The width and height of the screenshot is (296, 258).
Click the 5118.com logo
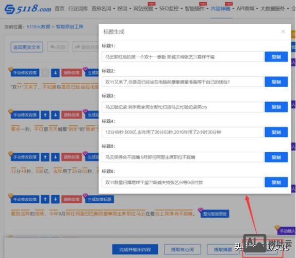pos(28,9)
